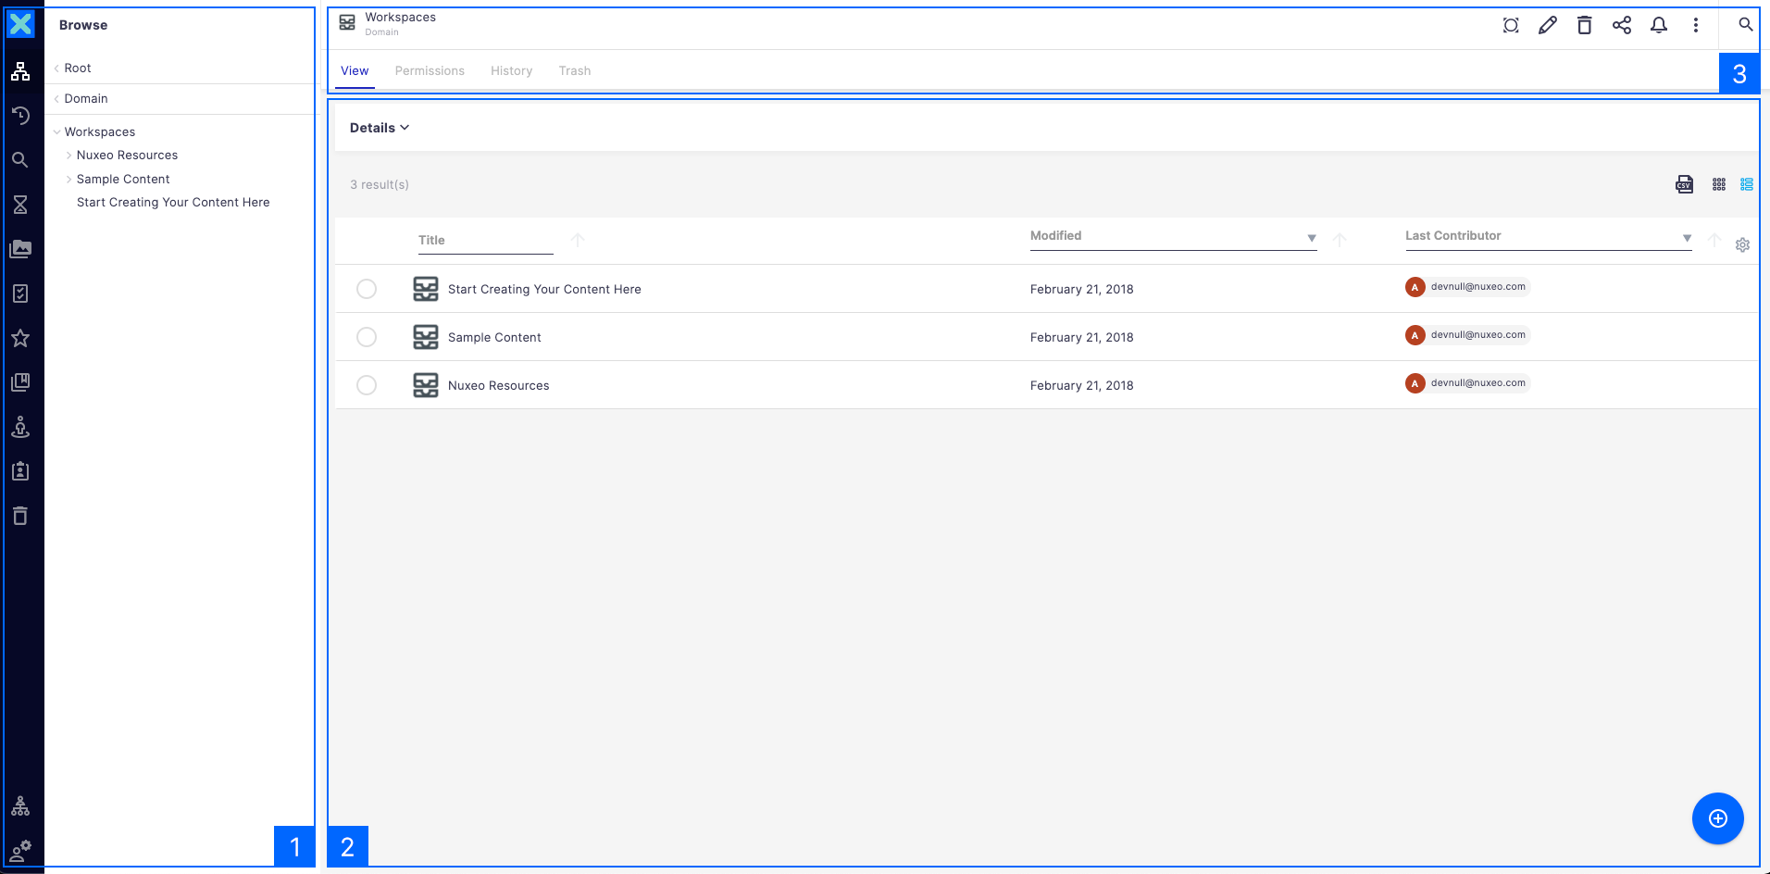
Task: Click the Sample Content folder icon in table
Action: (426, 337)
